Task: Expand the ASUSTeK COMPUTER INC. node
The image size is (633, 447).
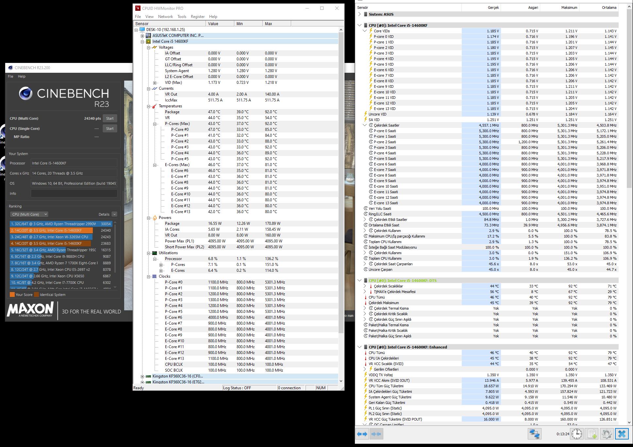Action: click(142, 36)
